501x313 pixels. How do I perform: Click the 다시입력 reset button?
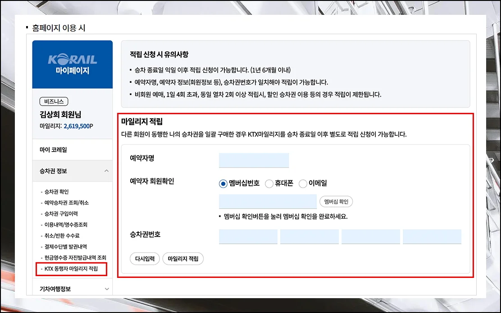coord(145,259)
